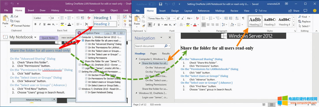Apply yellow text highlight color in Word
319x107 pixels.
pos(188,25)
